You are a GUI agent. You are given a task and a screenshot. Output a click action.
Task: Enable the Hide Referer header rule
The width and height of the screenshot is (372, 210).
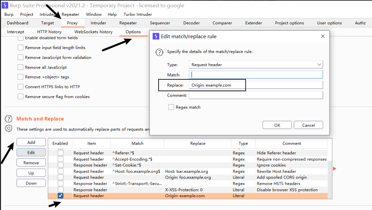click(60, 153)
